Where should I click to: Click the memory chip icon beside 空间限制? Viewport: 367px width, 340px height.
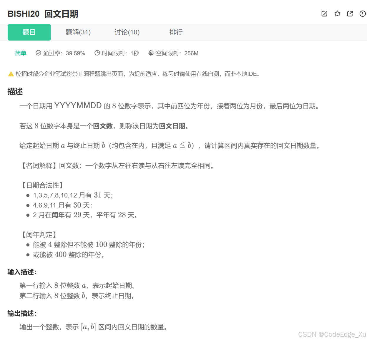151,53
